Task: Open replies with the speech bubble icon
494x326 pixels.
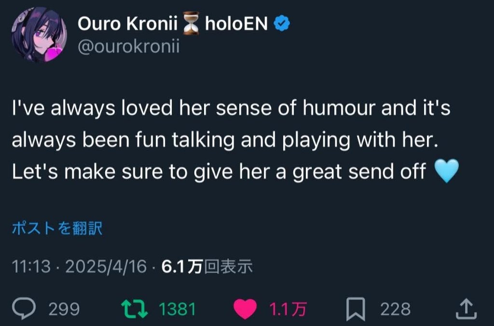Action: click(x=24, y=308)
